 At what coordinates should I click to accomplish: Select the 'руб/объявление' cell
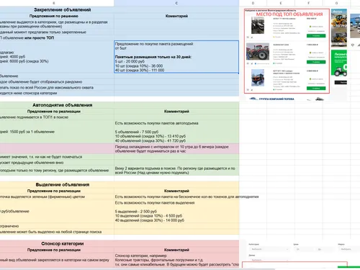57,212
